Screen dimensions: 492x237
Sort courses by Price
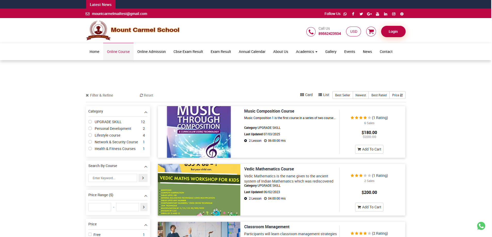tap(397, 95)
